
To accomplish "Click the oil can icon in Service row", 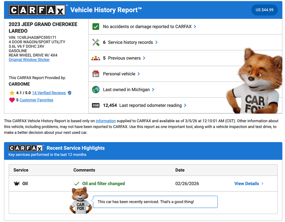I will (17, 184).
